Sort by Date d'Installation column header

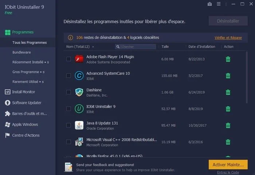202,47
